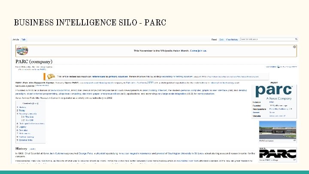Image resolution: width=309 pixels, height=174 pixels.
Task: Jump to contents entry 4 Distinguished researchers
Action: [x=30, y=124]
